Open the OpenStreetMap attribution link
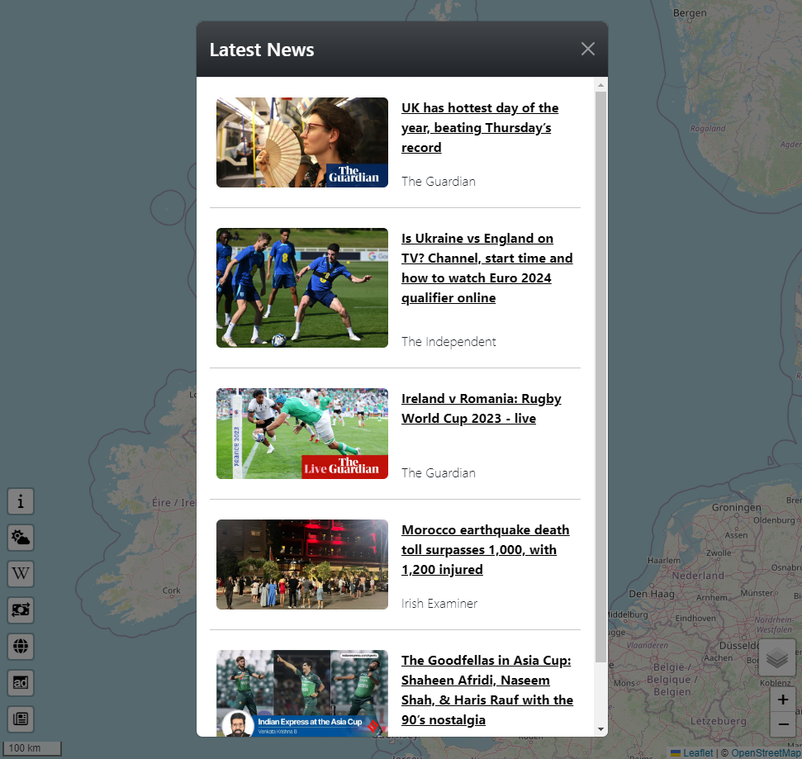This screenshot has width=802, height=759. point(766,752)
